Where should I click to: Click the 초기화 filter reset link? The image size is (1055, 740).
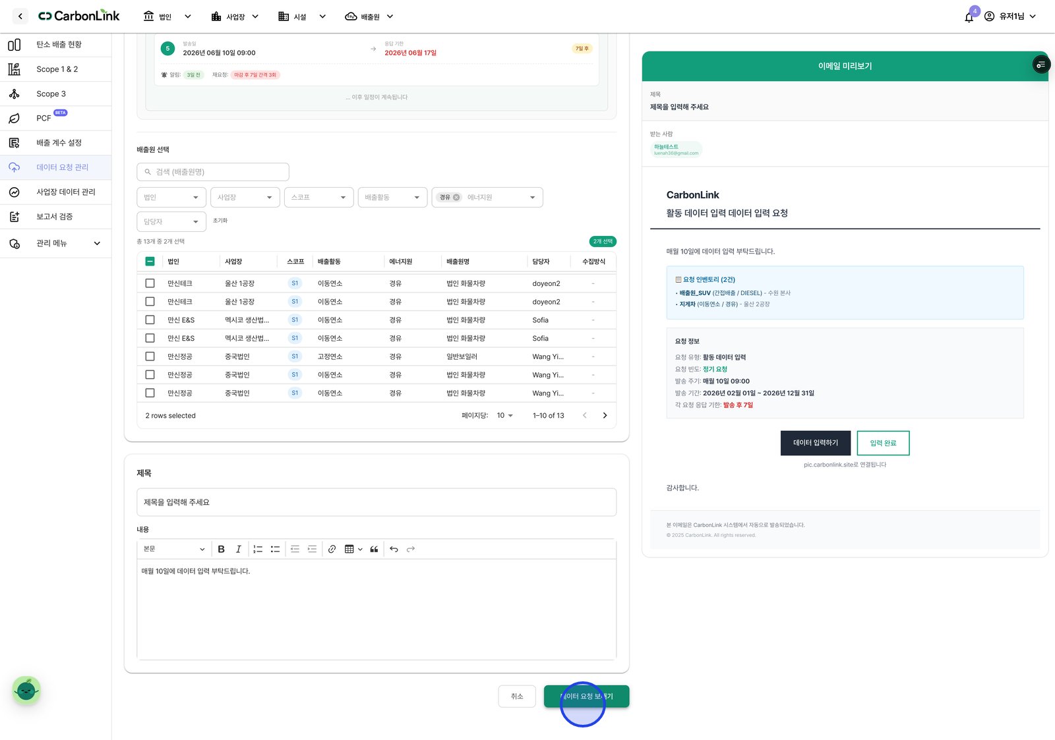(220, 221)
